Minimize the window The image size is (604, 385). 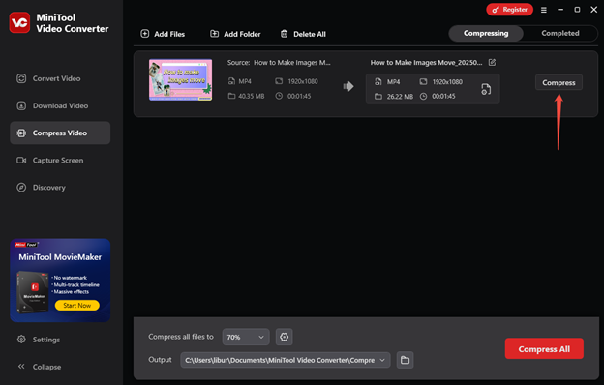point(560,10)
